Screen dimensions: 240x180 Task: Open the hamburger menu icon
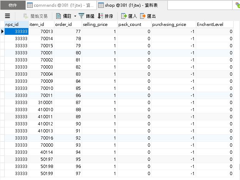coord(7,16)
